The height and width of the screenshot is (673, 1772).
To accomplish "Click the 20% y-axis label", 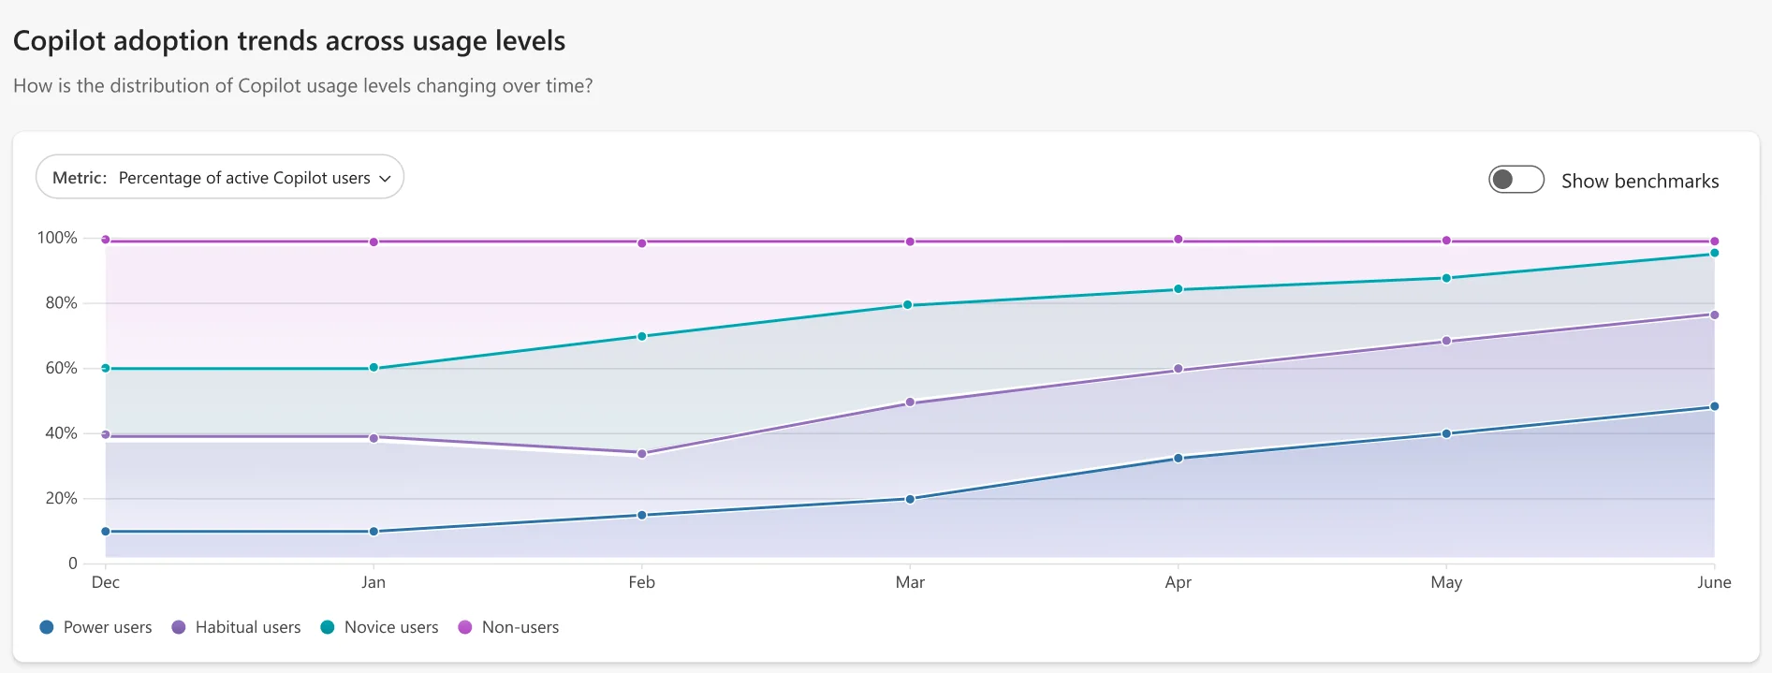I will point(61,498).
